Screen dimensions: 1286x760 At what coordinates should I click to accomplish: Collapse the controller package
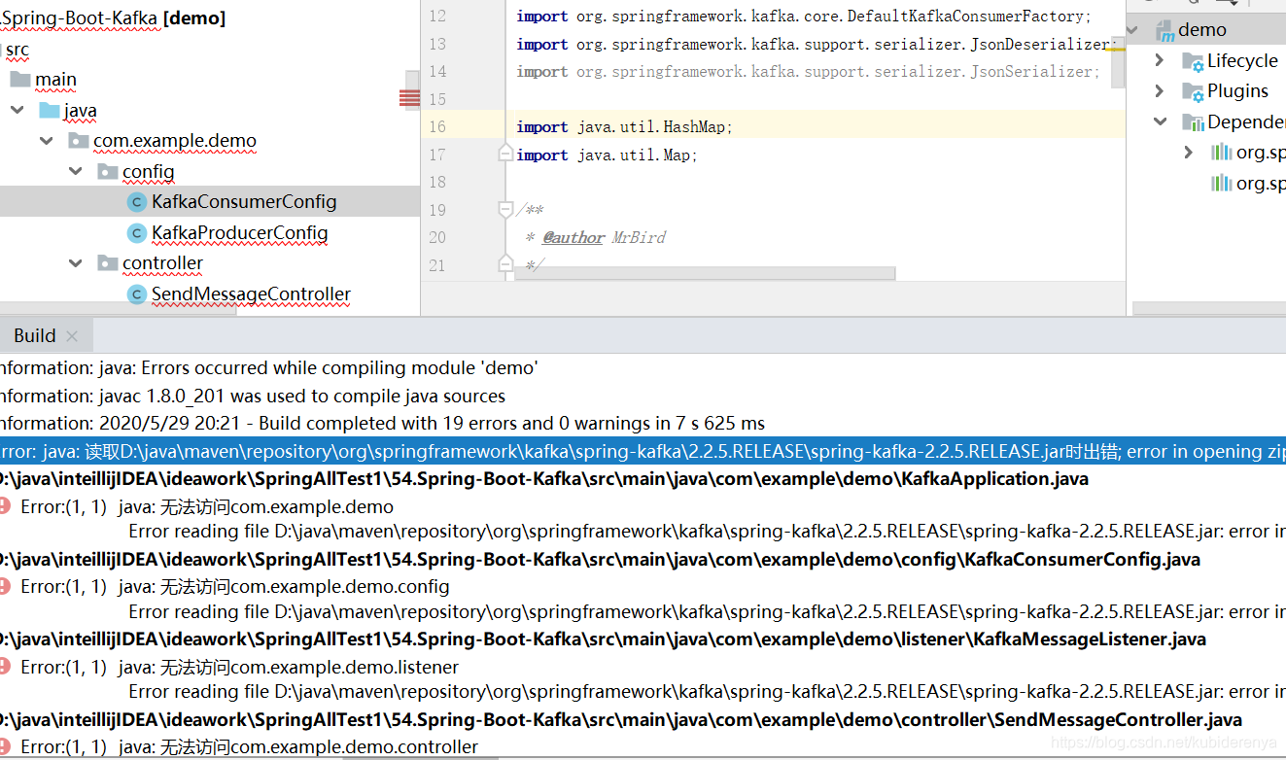tap(76, 263)
